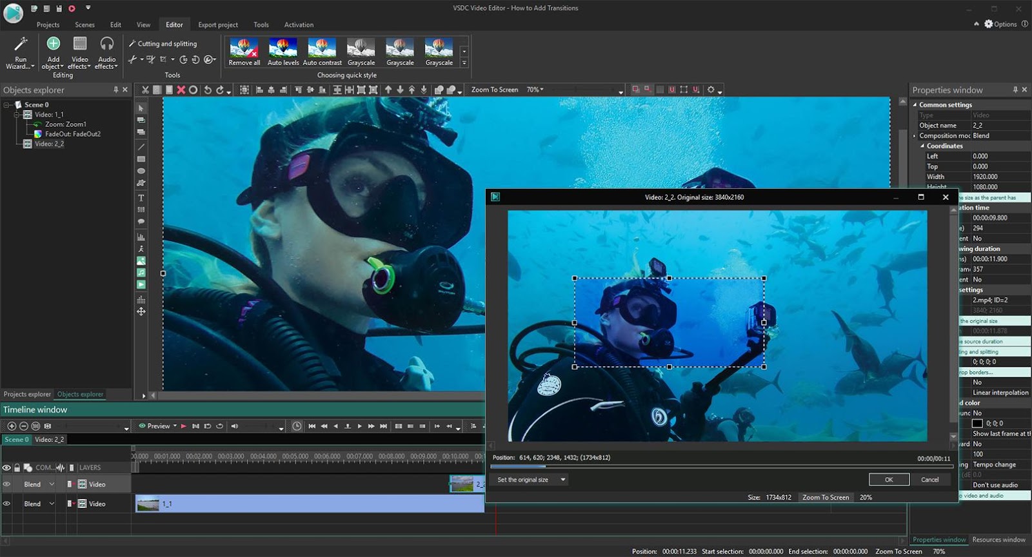Click OK in crop dialog
This screenshot has height=557, width=1032.
[889, 480]
